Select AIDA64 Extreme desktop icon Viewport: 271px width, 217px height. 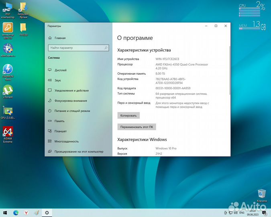[x=8, y=135]
